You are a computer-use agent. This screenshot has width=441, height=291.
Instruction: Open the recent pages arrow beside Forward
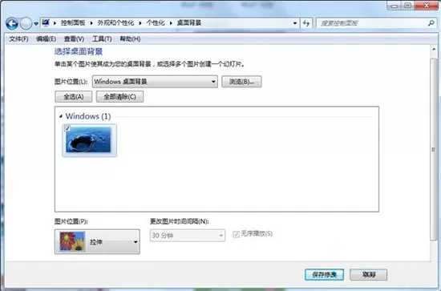click(x=36, y=24)
